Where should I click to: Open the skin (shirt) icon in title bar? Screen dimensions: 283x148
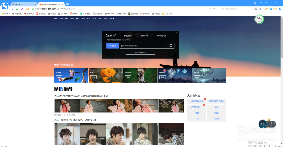(265, 3)
